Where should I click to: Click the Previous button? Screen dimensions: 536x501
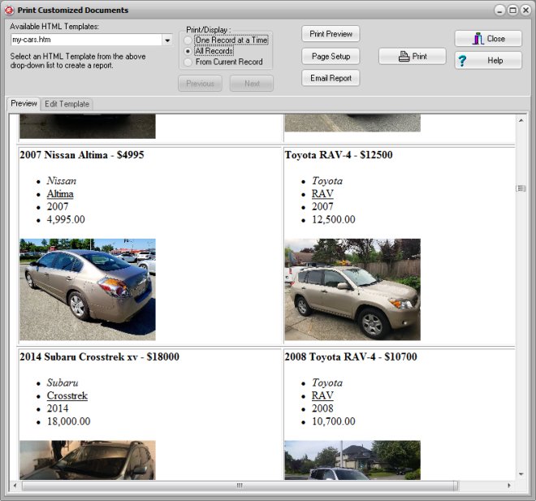pos(200,84)
